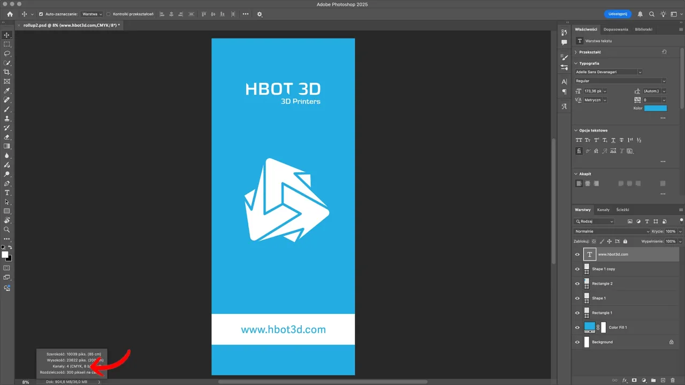Open the Biblioteki tab

(x=643, y=29)
